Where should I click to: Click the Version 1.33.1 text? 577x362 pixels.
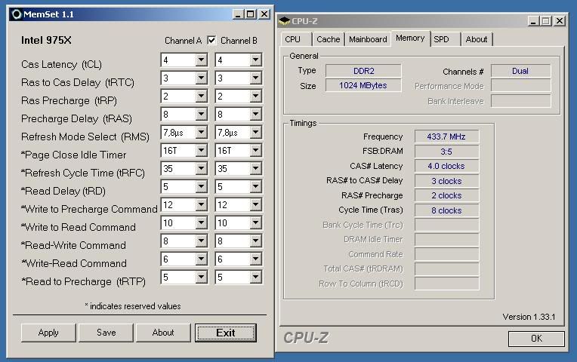click(x=529, y=317)
